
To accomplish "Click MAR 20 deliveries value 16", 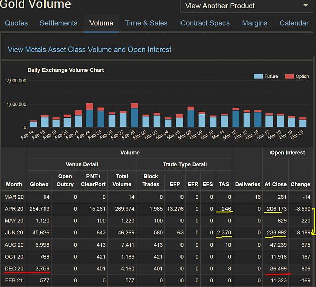I will (x=258, y=197).
